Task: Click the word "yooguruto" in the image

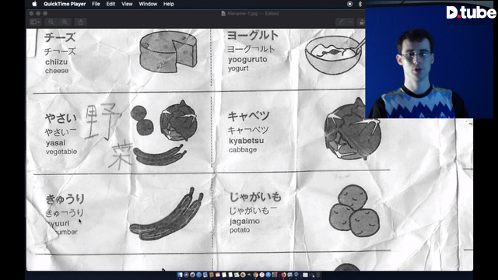Action: point(247,59)
